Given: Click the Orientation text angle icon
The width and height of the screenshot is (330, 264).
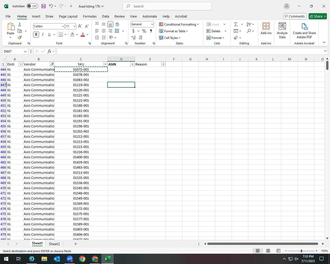Looking at the screenshot, I should point(111,38).
